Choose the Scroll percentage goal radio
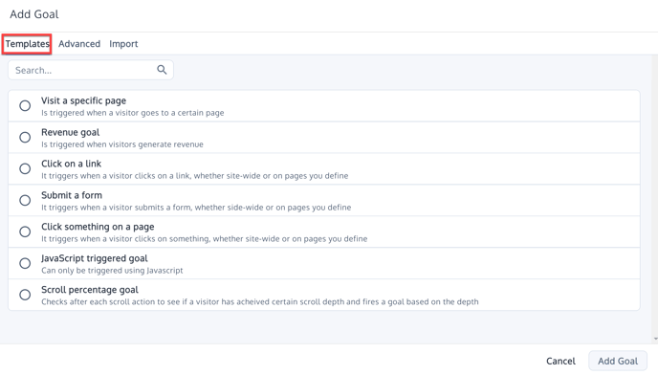 (25, 295)
